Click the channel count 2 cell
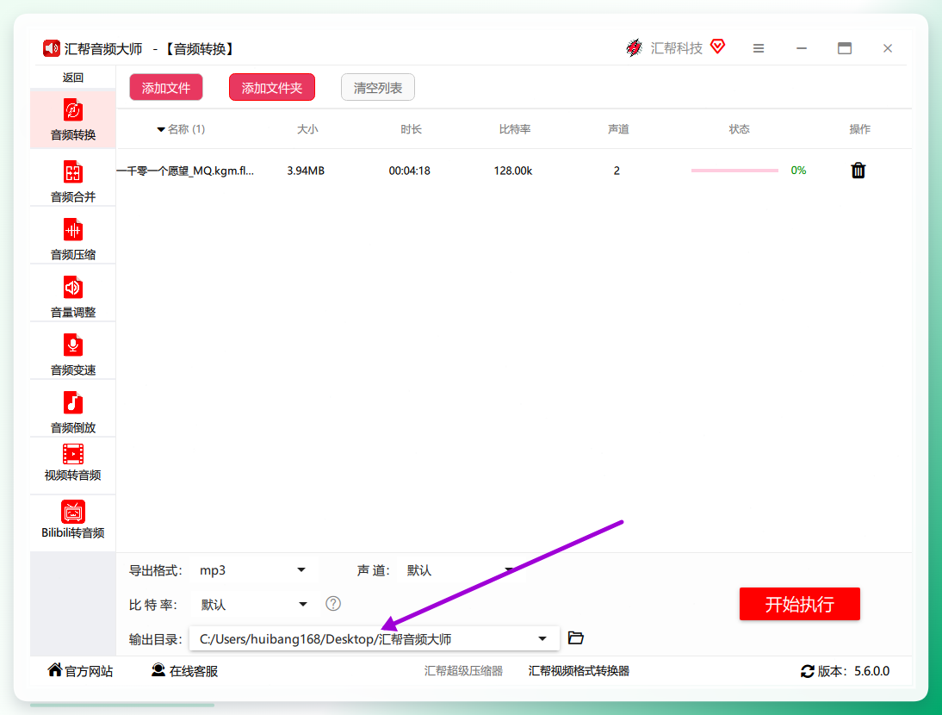The width and height of the screenshot is (942, 715). [x=617, y=171]
